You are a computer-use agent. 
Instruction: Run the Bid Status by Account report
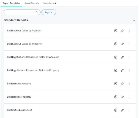click(116, 110)
